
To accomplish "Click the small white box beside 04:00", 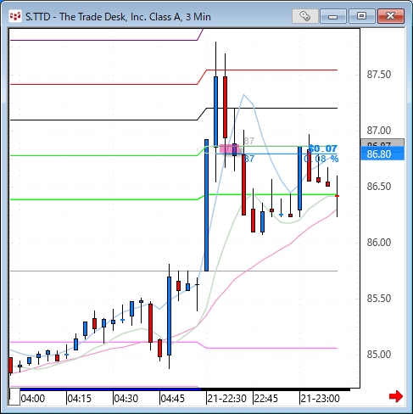I will (x=14, y=397).
